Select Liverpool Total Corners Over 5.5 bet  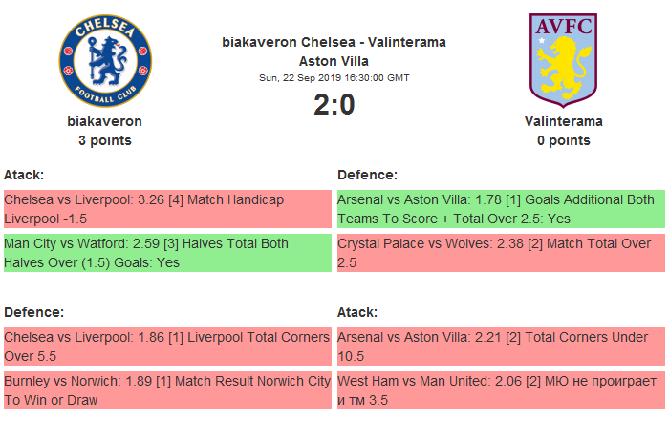click(166, 346)
